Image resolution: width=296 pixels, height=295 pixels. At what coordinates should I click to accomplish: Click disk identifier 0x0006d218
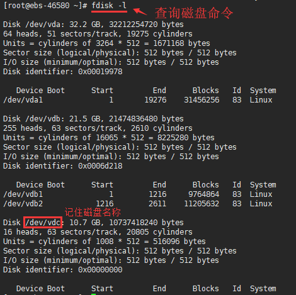(x=100, y=166)
